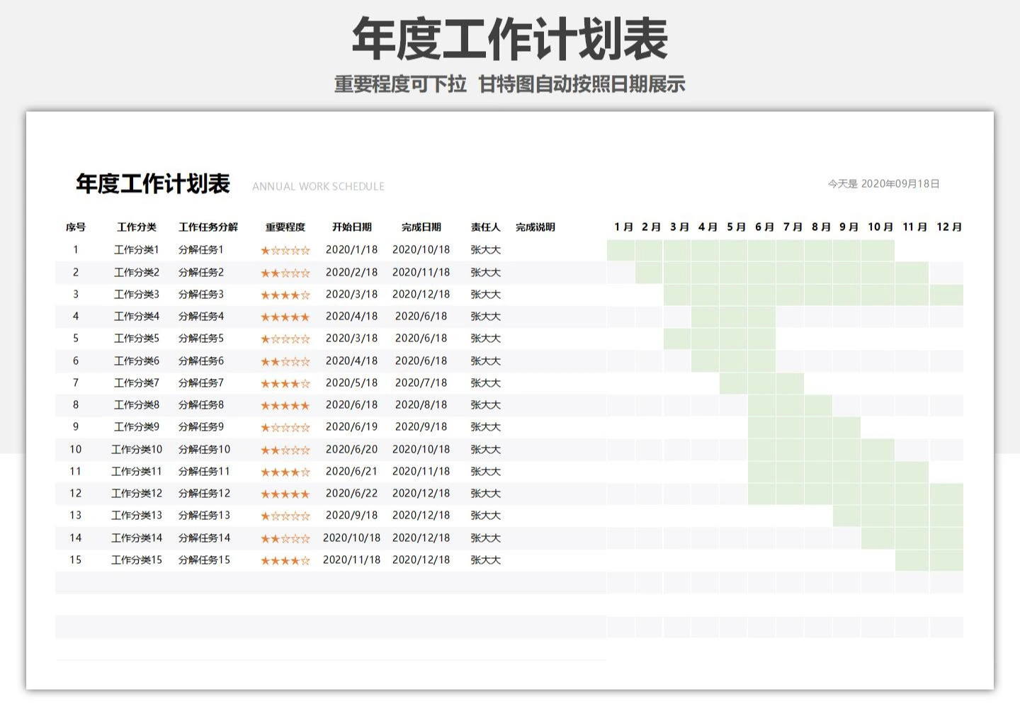This screenshot has width=1020, height=721.
Task: Open the importance selector for 分解任务14
Action: pos(285,538)
